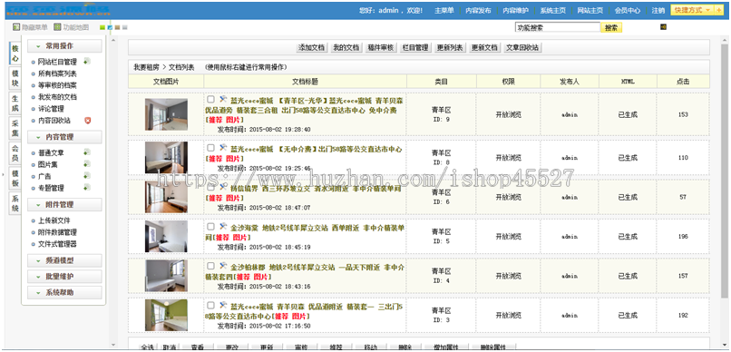
Task: Click add icon beside 广告
Action: click(x=87, y=176)
